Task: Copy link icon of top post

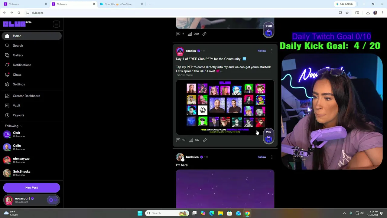Action: (204, 34)
